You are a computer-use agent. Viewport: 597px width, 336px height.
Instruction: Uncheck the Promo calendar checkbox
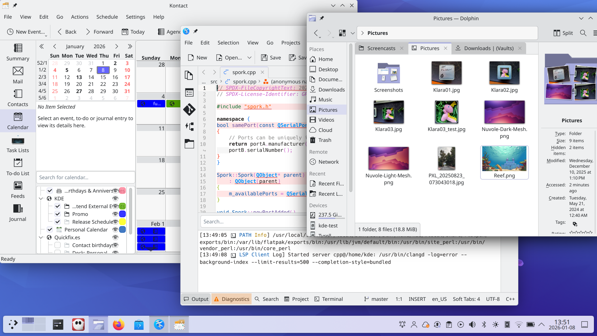58,214
